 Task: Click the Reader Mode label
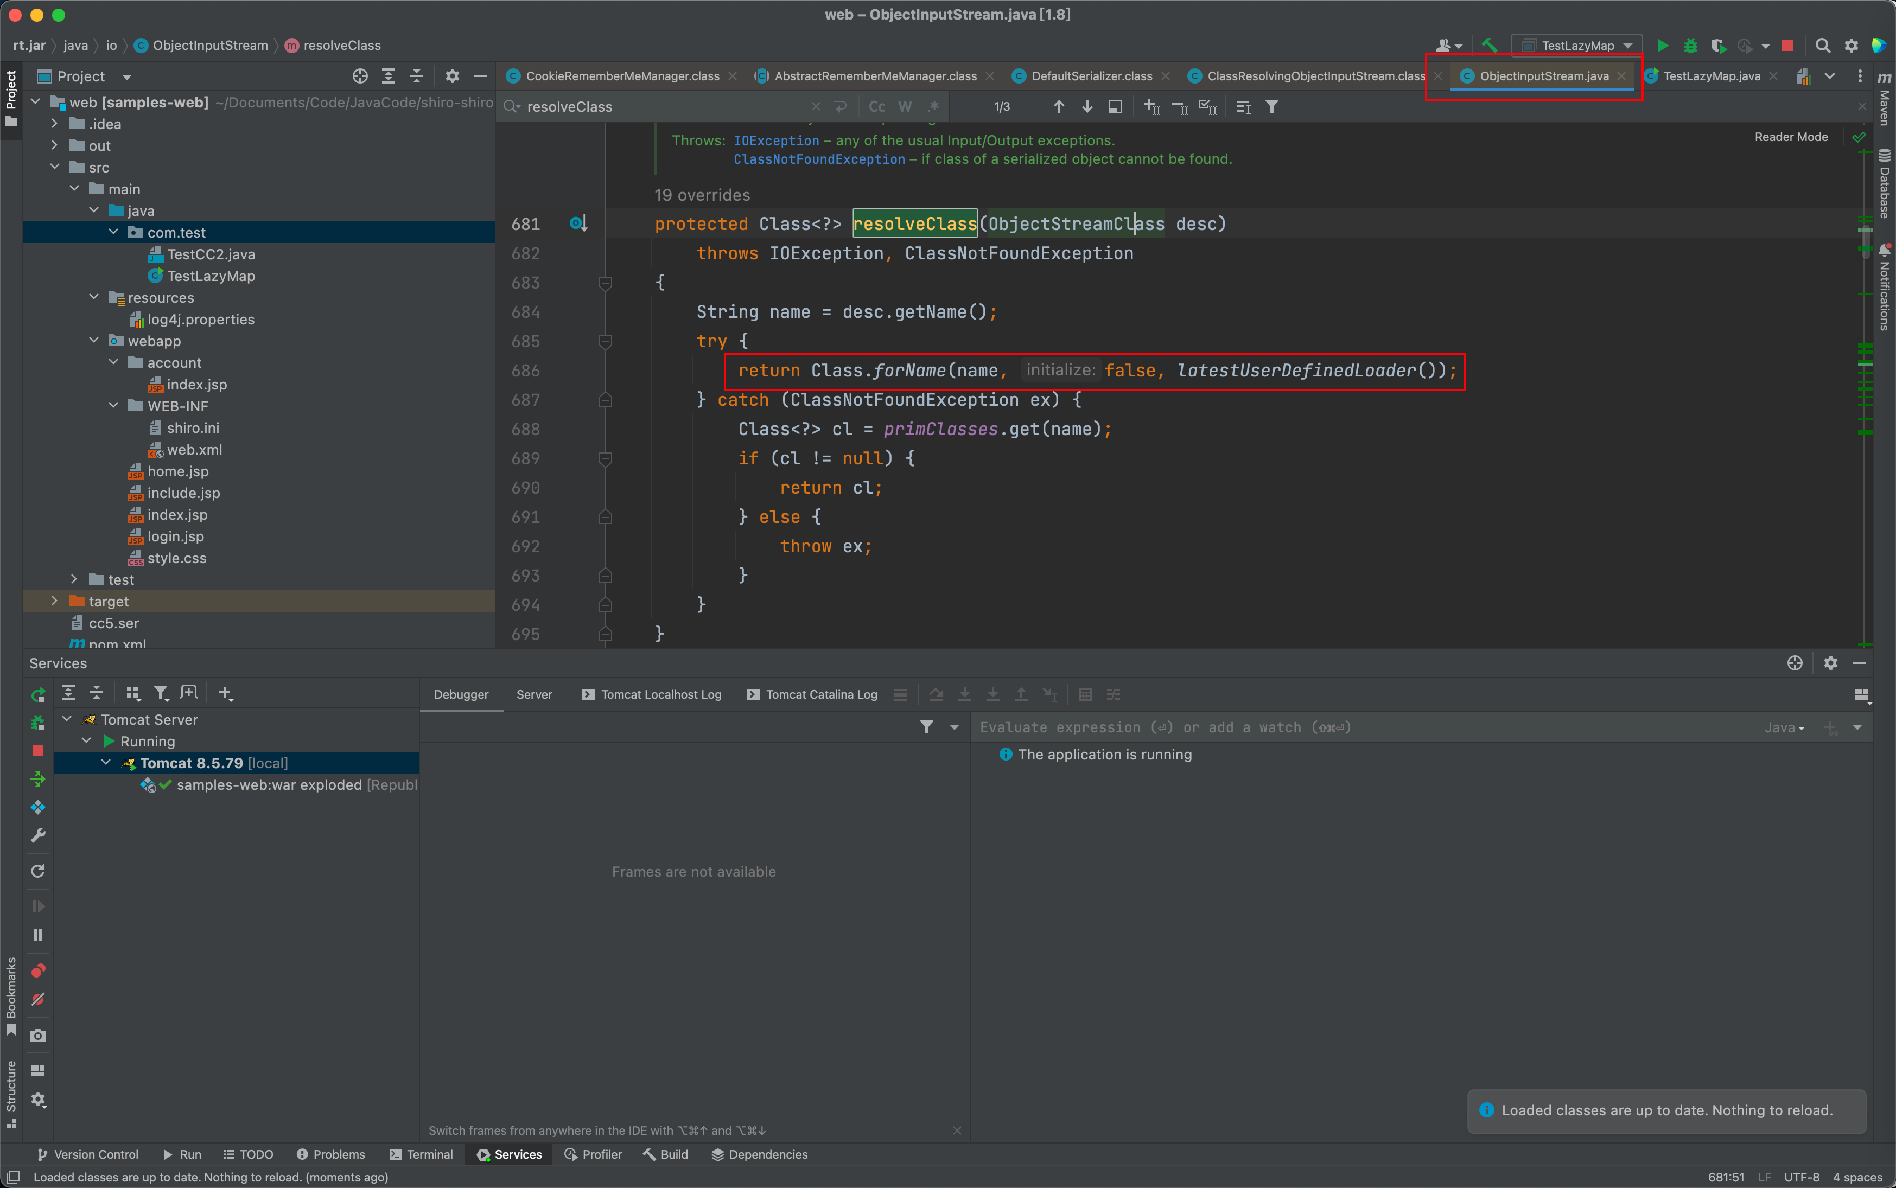coord(1791,137)
